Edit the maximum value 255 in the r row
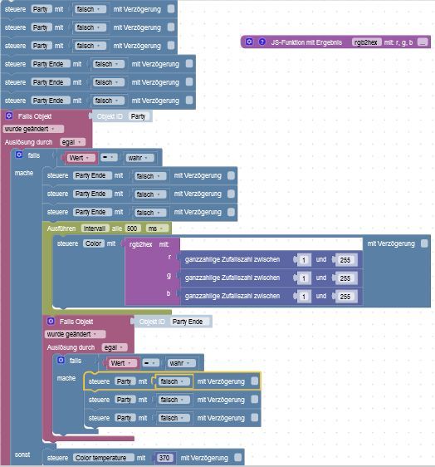 tap(345, 260)
